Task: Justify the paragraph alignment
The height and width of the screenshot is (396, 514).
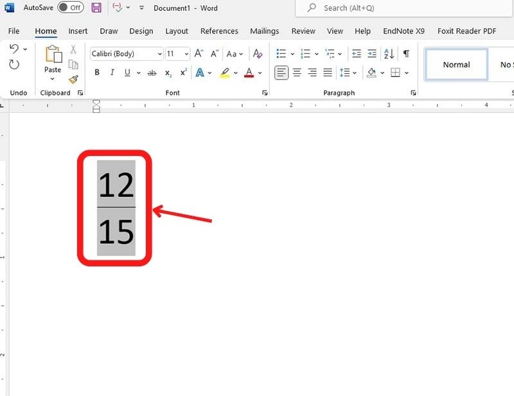Action: pos(326,73)
